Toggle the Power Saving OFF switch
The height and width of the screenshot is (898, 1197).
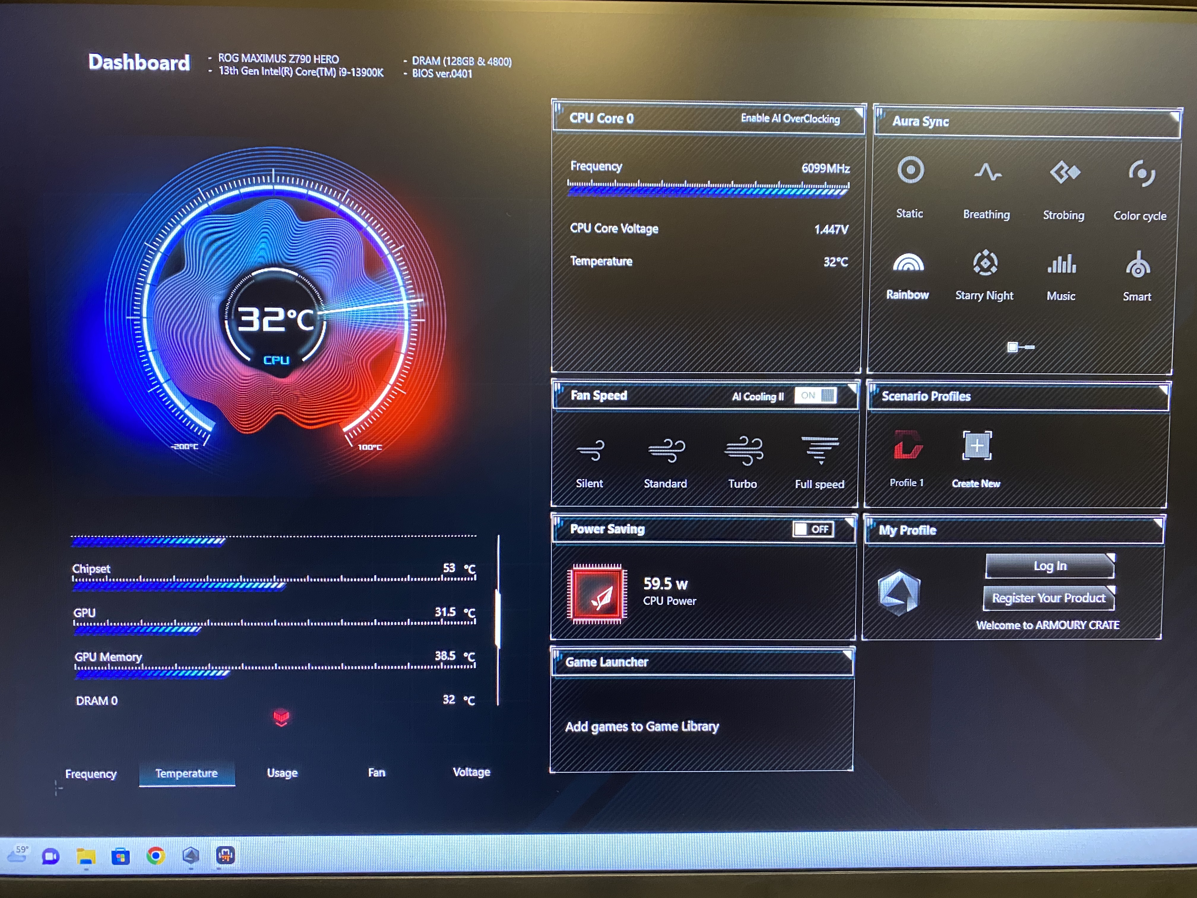pyautogui.click(x=813, y=529)
